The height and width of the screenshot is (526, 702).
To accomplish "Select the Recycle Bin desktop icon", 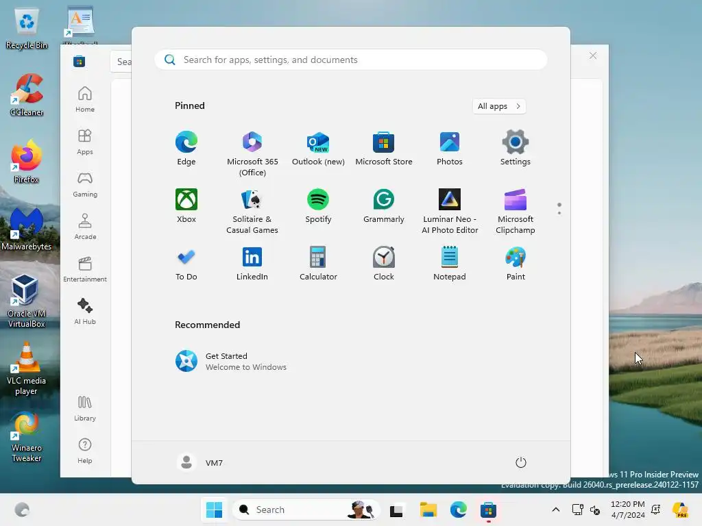I will pyautogui.click(x=27, y=29).
